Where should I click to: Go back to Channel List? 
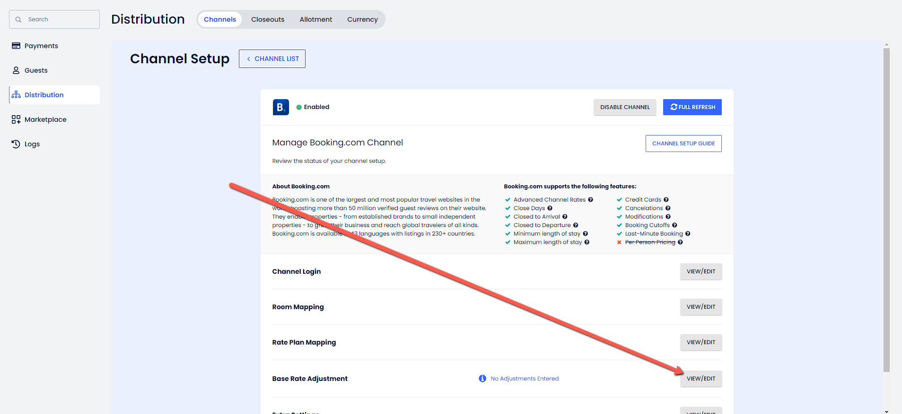coord(272,59)
